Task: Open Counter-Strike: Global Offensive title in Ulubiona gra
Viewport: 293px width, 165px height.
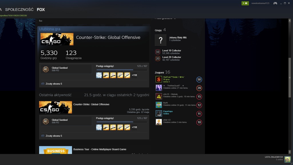Action: click(108, 37)
